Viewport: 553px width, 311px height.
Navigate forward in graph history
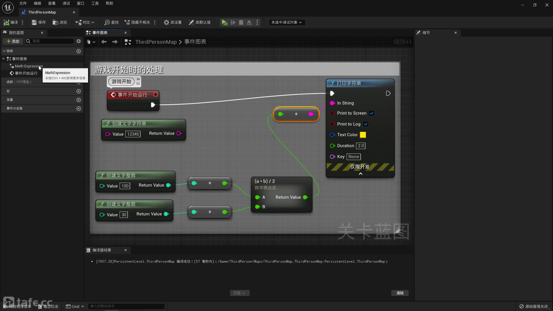point(115,42)
